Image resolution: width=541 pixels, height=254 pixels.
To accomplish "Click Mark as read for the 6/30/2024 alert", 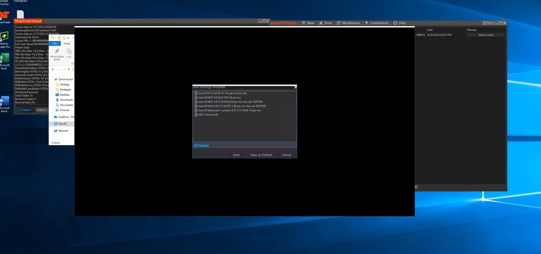I will pyautogui.click(x=486, y=35).
